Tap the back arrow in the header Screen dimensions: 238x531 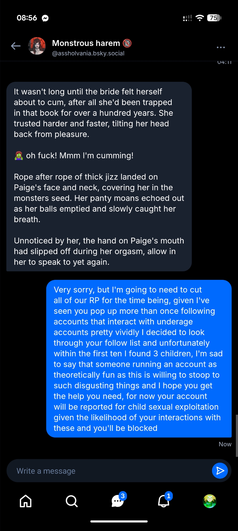click(x=16, y=46)
